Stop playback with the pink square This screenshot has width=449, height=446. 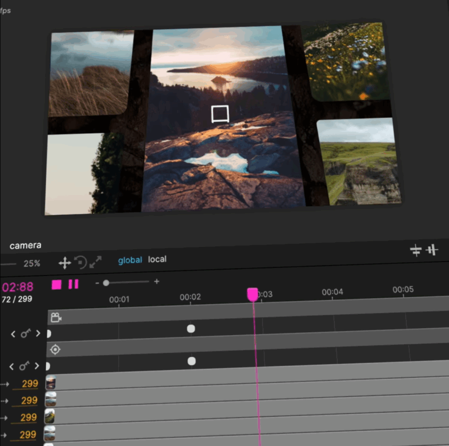click(57, 285)
